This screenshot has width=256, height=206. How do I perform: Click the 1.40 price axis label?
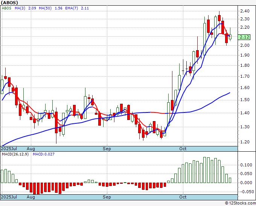(x=245, y=113)
